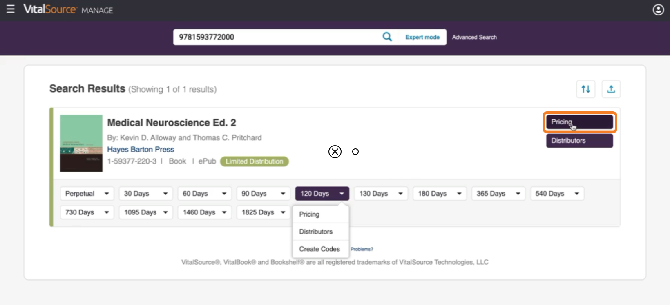
Task: Expand the 90 Days dropdown
Action: (x=264, y=194)
